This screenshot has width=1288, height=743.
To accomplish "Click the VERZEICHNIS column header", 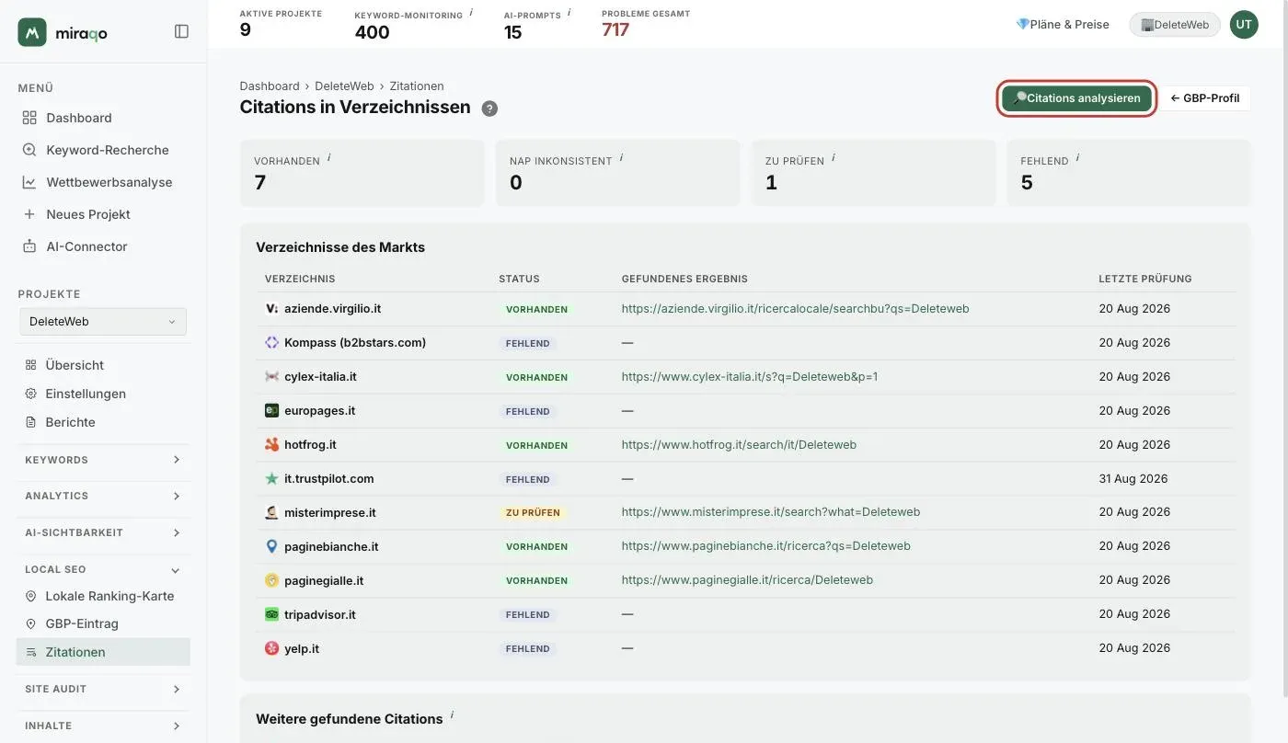I will click(300, 279).
